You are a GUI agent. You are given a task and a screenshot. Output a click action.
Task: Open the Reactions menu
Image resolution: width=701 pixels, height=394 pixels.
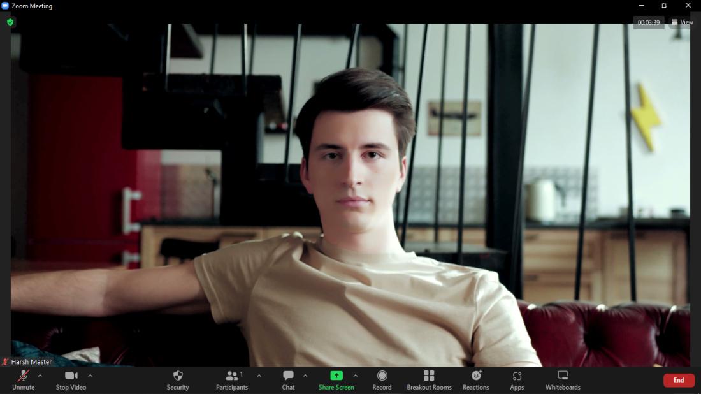point(475,380)
